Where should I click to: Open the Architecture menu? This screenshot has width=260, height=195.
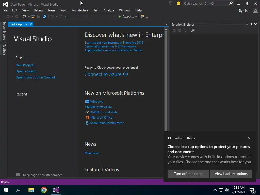[80, 10]
